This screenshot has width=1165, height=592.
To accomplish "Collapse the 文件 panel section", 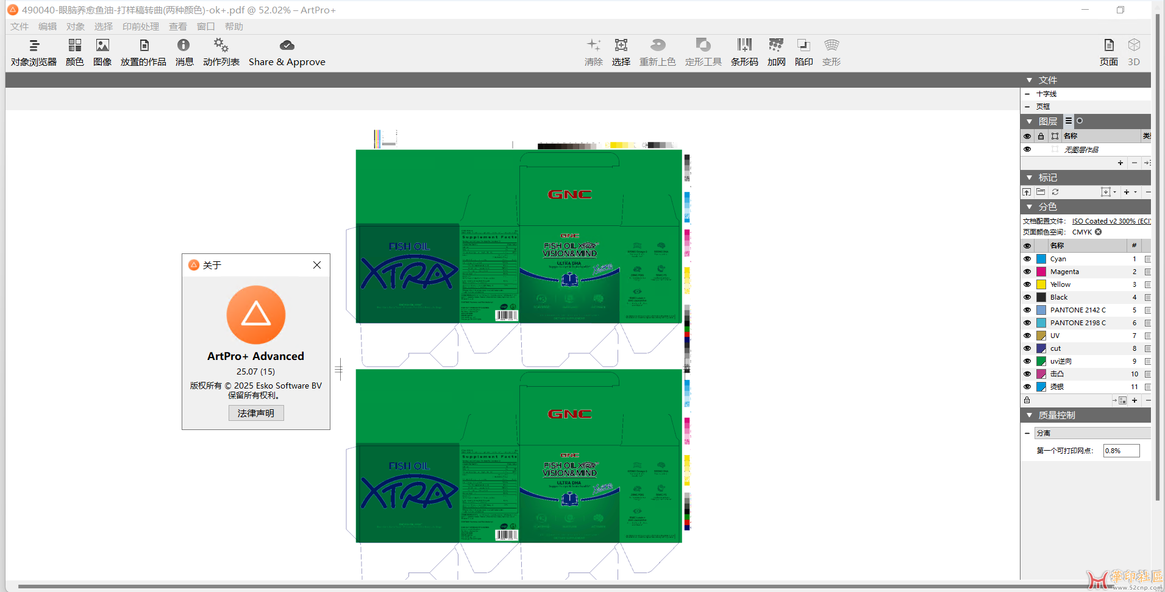I will (1030, 80).
